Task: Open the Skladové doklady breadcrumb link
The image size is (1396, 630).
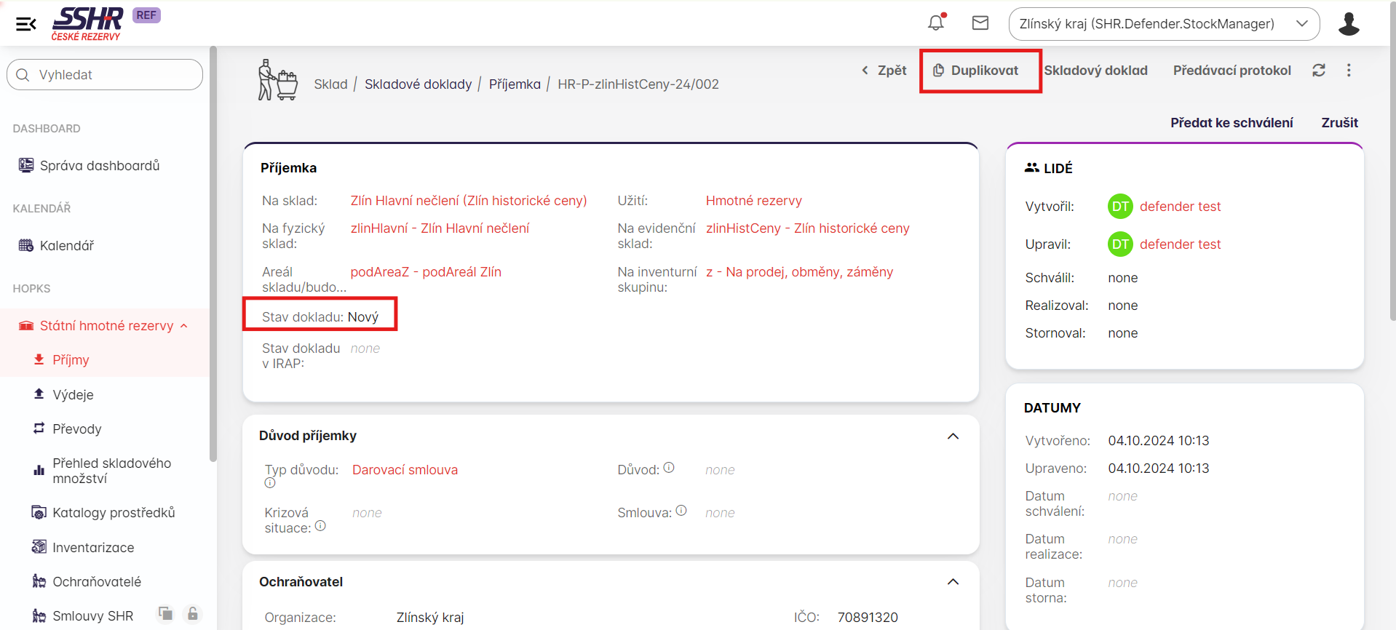Action: (x=418, y=84)
